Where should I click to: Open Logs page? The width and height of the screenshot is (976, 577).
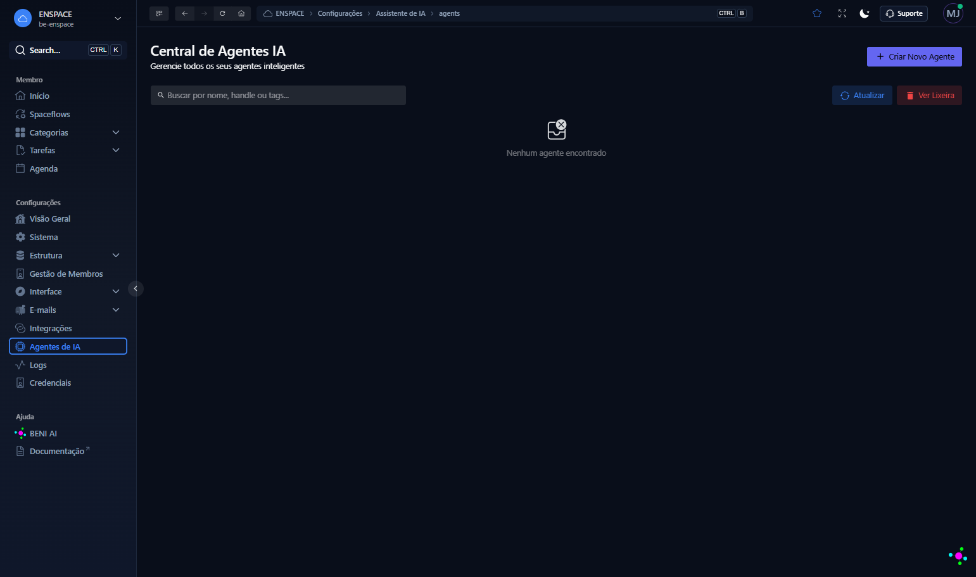[68, 365]
